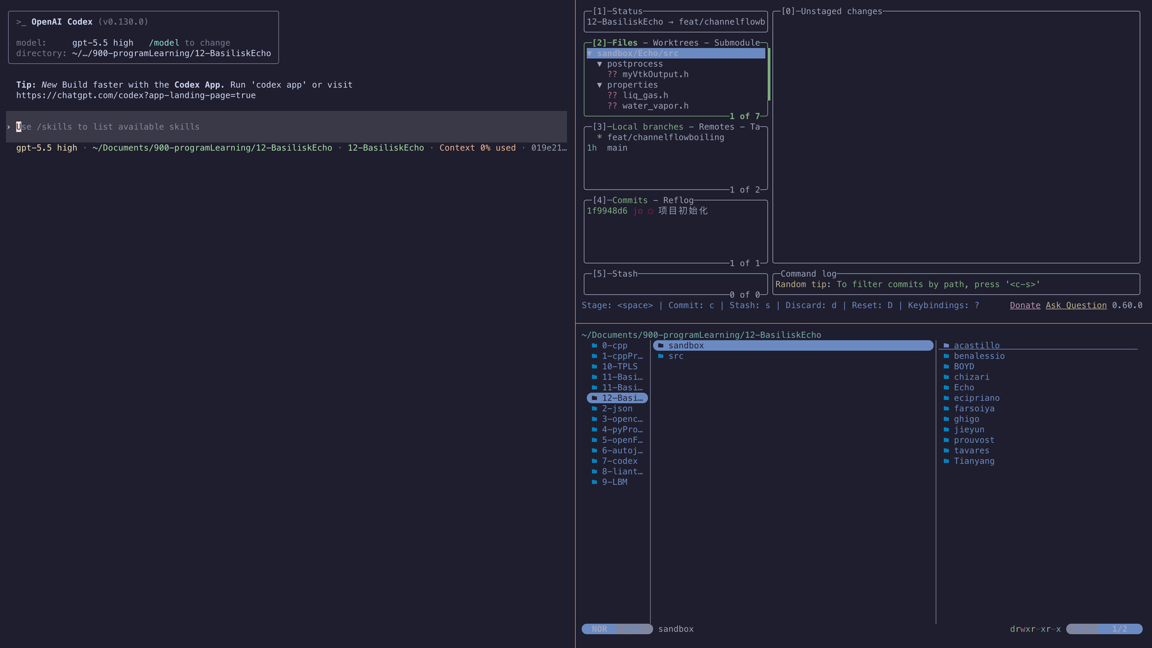Select the main branch

click(x=617, y=148)
